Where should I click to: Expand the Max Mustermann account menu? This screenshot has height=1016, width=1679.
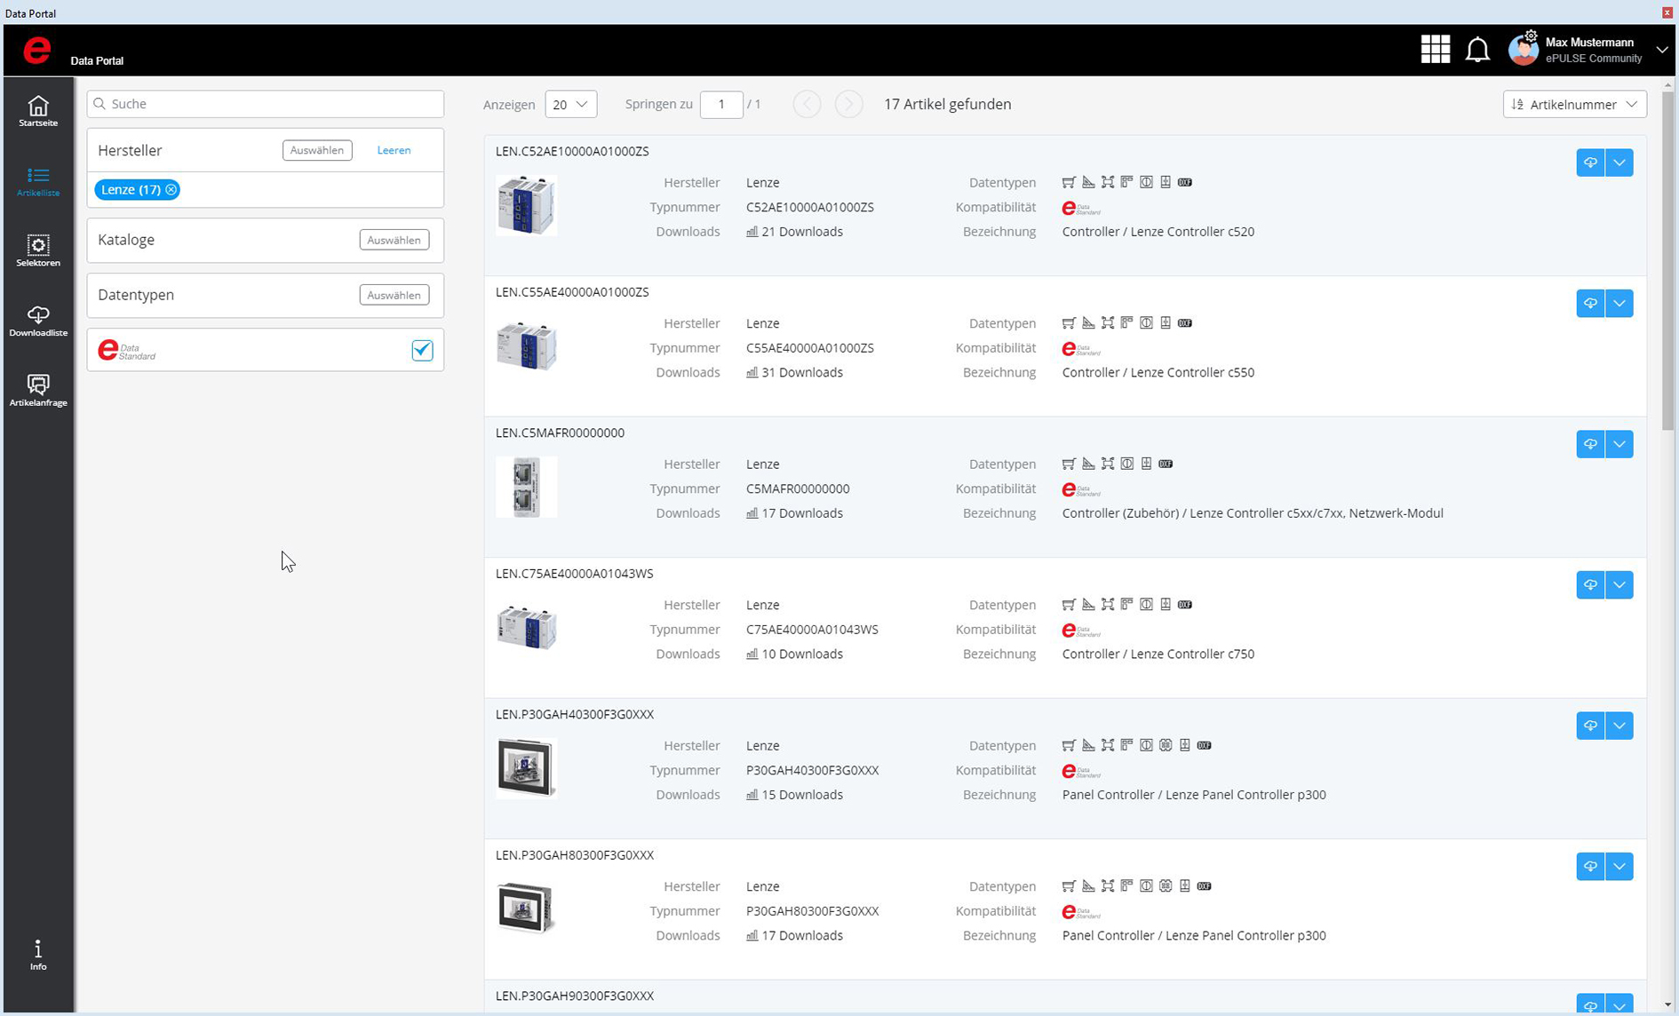pos(1661,50)
